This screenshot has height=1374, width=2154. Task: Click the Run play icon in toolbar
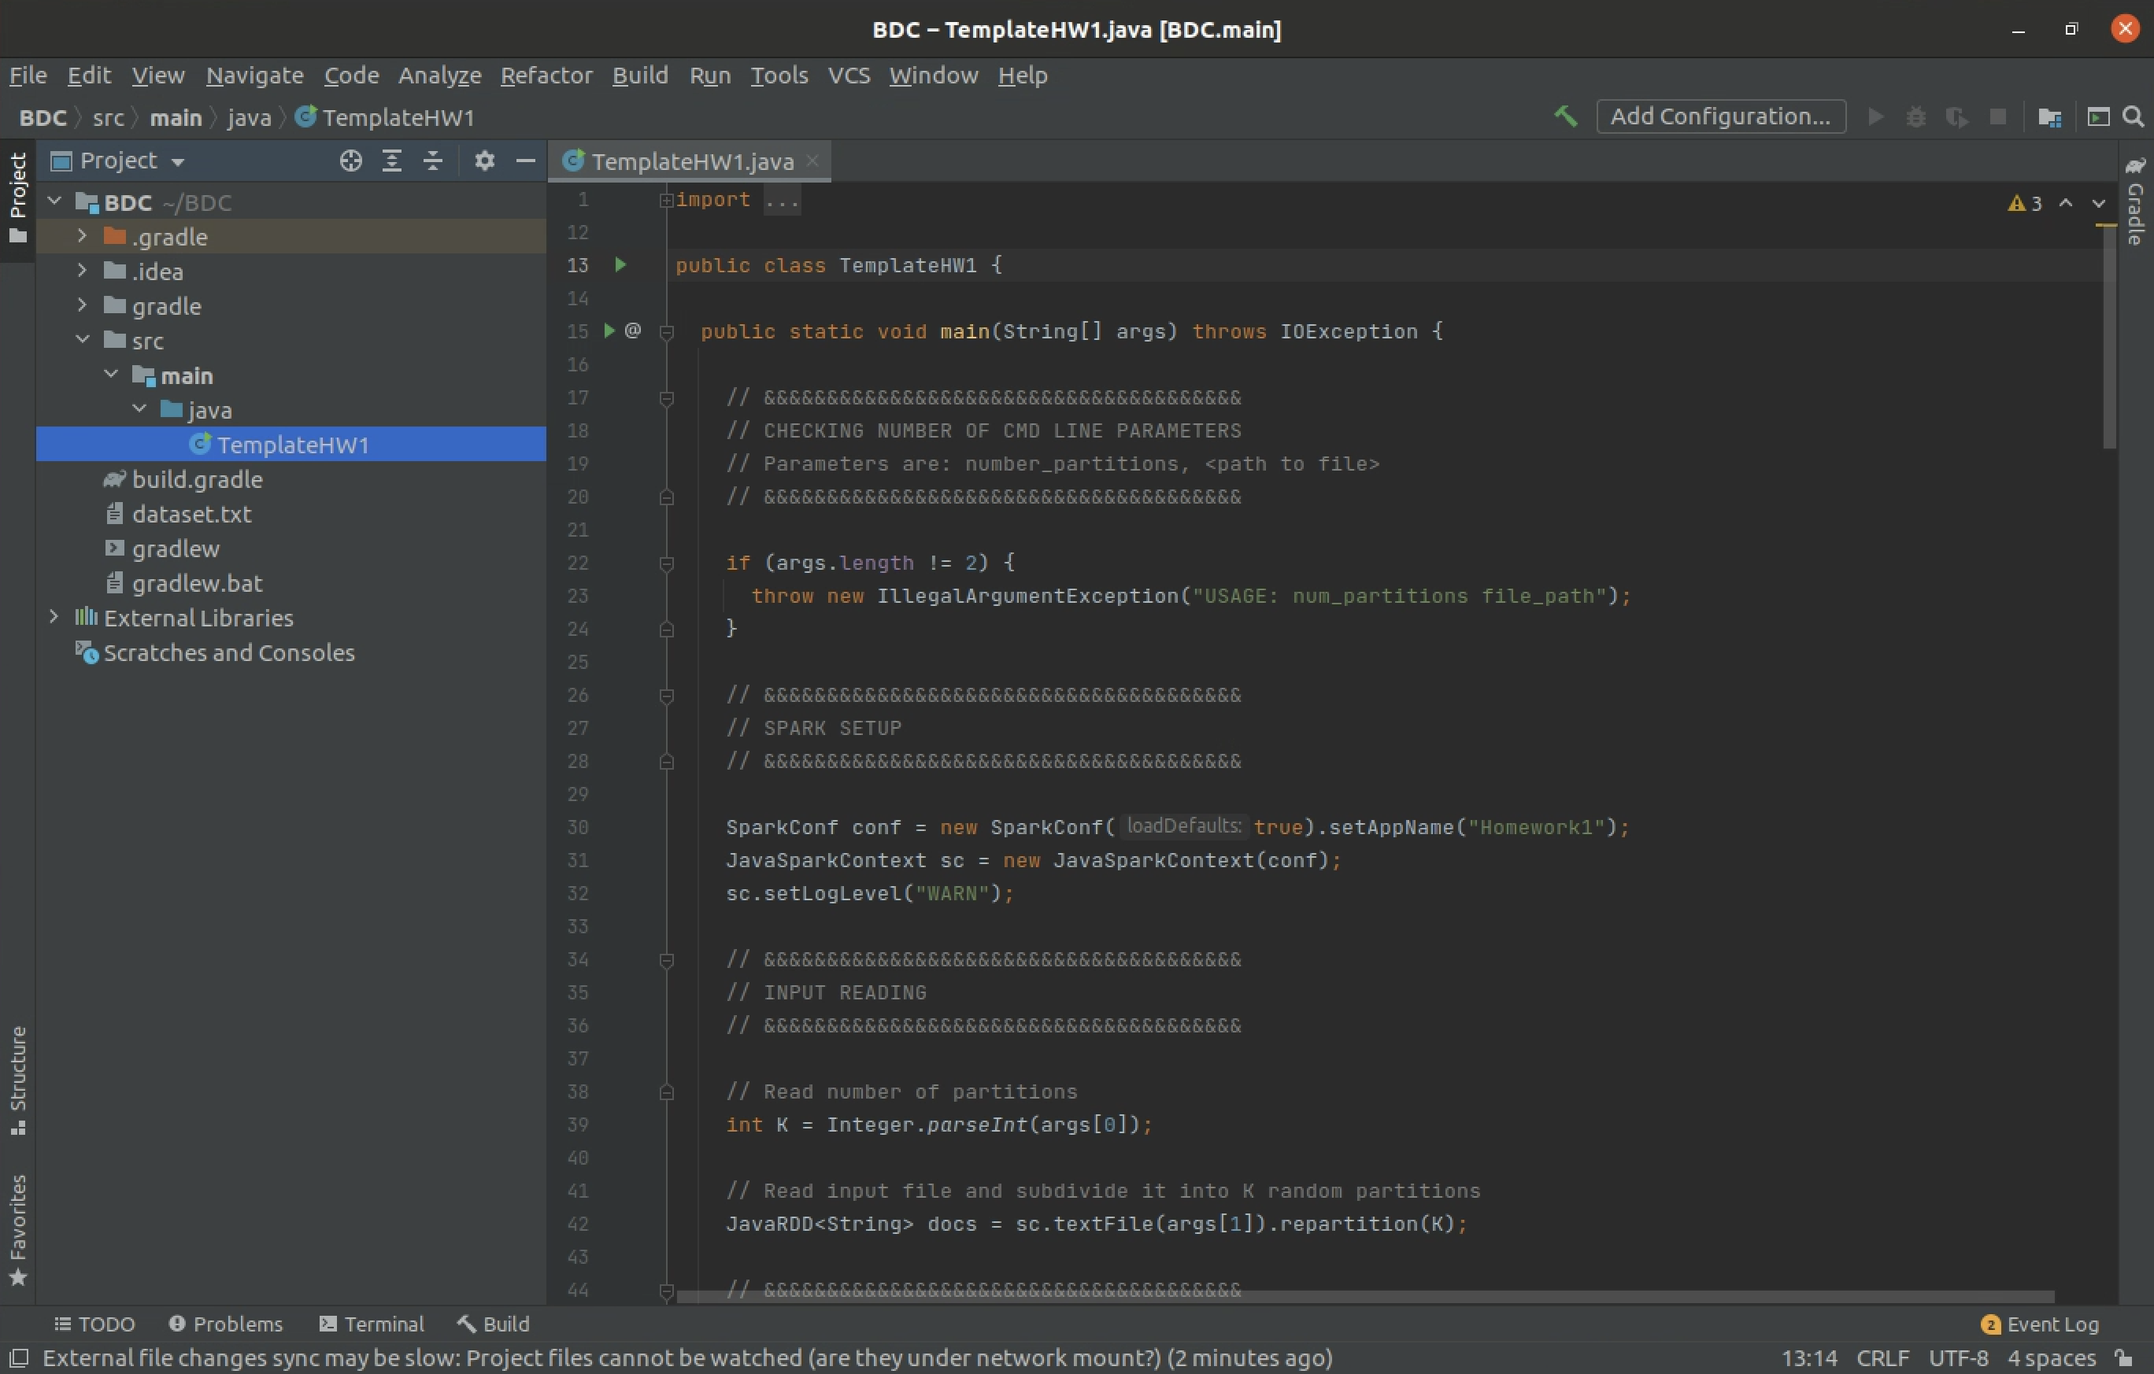pos(1876,117)
